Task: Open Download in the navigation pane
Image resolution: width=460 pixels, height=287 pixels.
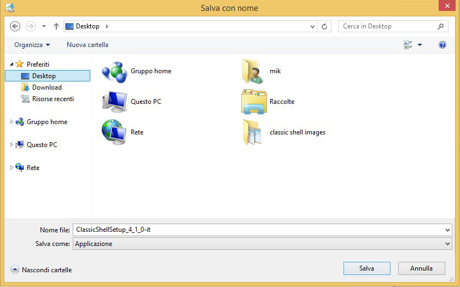Action: 47,87
